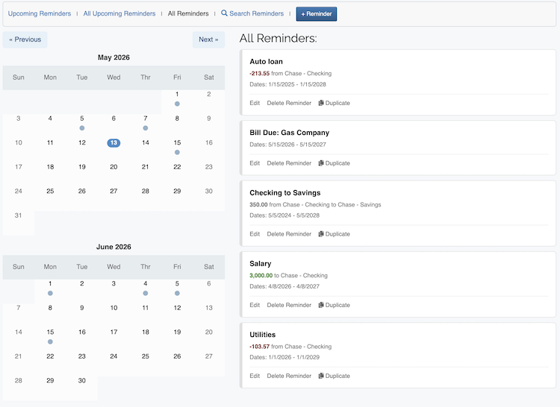Click the -213.55 amount
Viewport: 560px width, 407px height.
(260, 73)
